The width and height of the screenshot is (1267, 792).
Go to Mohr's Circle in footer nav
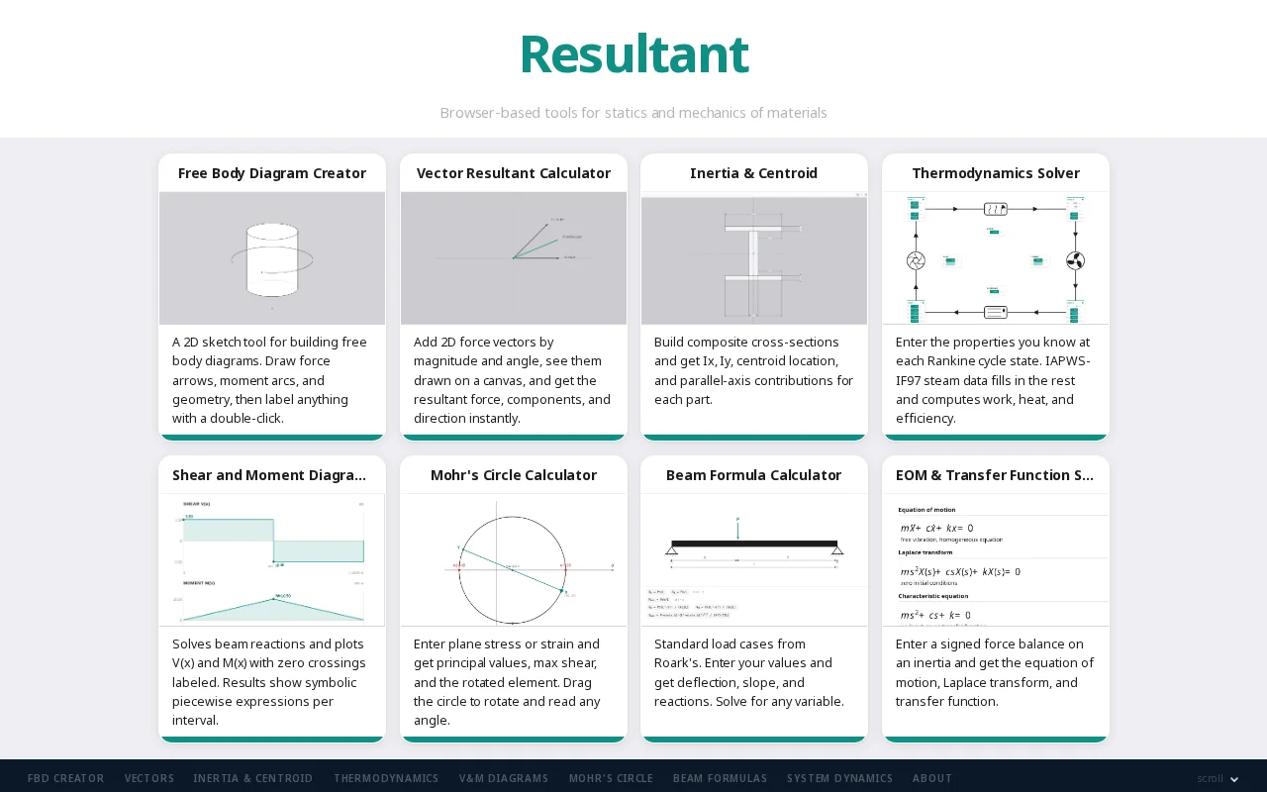[x=611, y=778]
